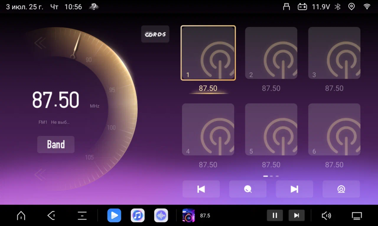Select radio preset number 3
This screenshot has width=378, height=226.
[334, 53]
